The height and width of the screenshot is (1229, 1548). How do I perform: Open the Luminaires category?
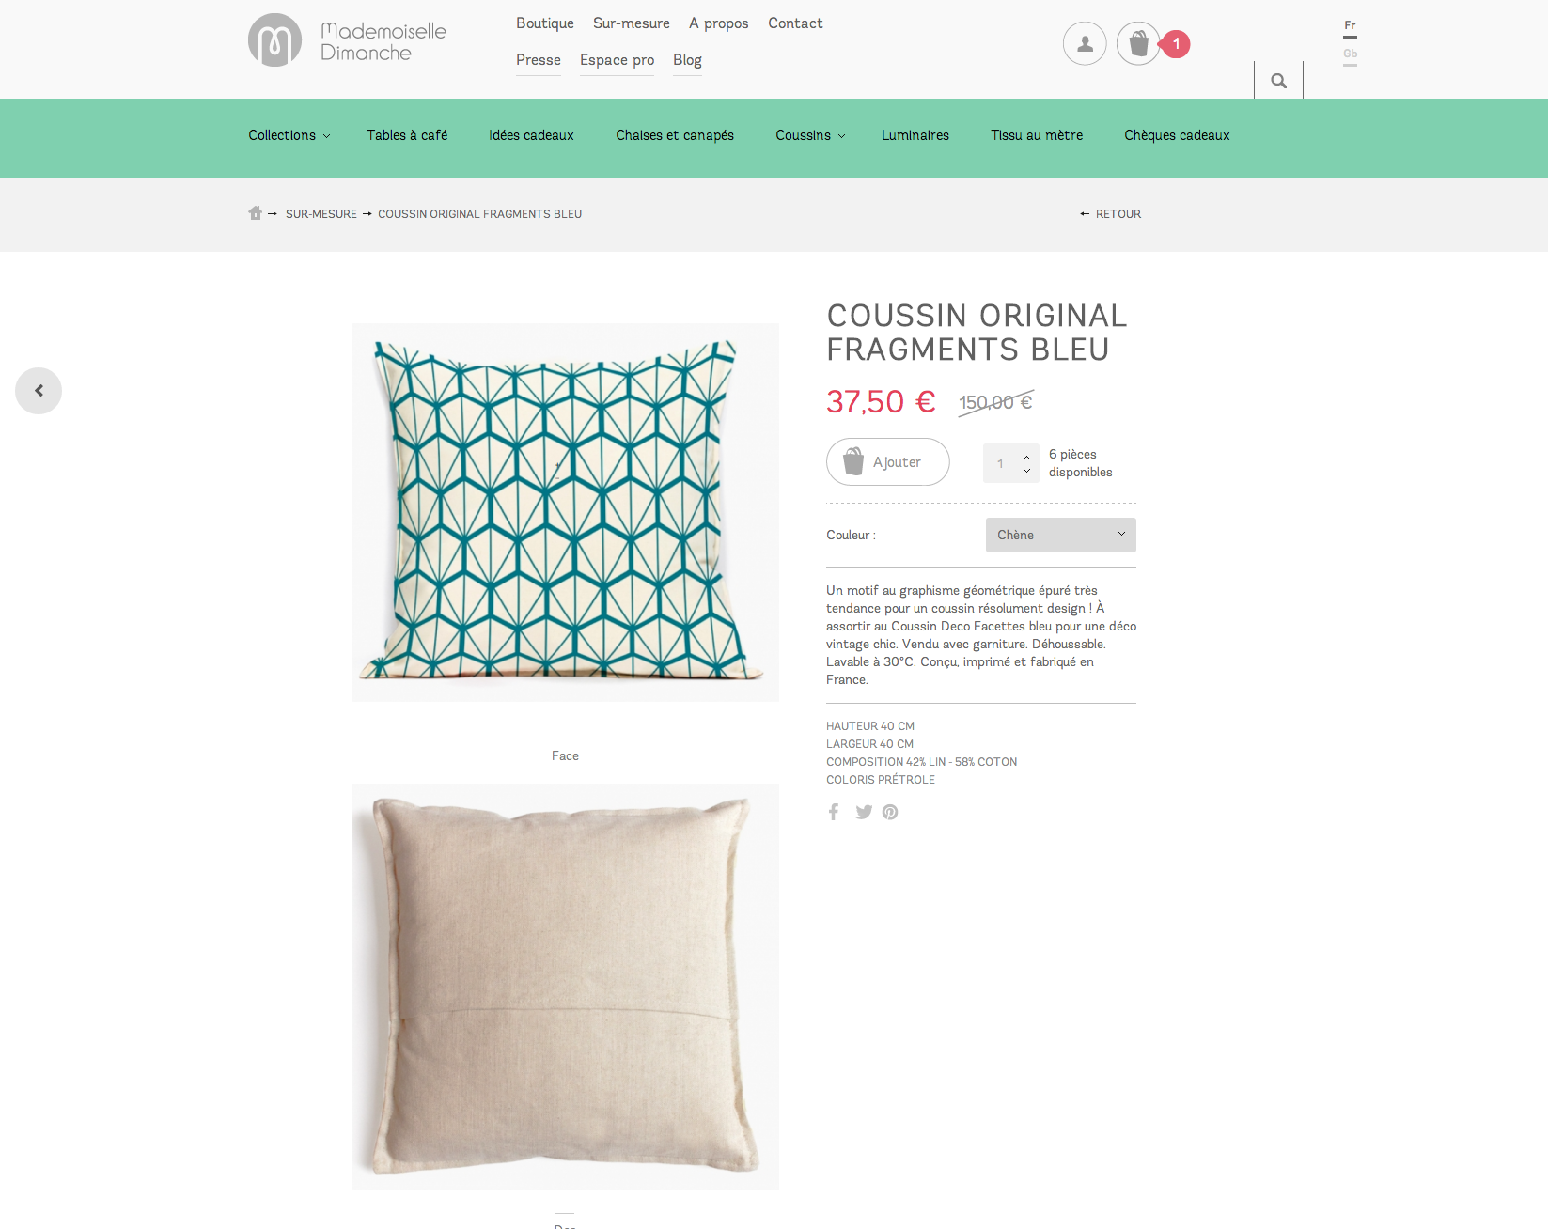coord(915,135)
